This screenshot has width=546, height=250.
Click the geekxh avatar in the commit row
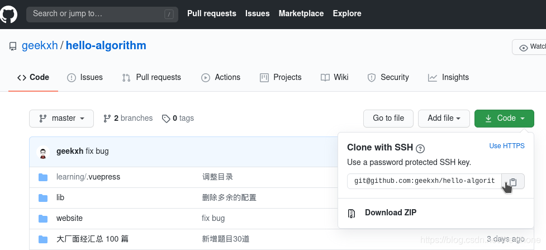click(x=43, y=152)
